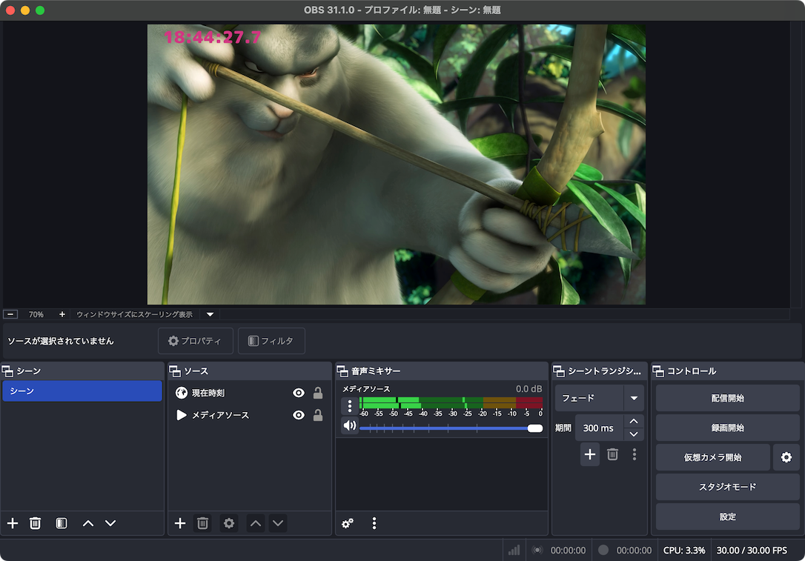Viewport: 805px width, 561px height.
Task: Click the 30.00 / 30.00 FPS status text
Action: [752, 550]
